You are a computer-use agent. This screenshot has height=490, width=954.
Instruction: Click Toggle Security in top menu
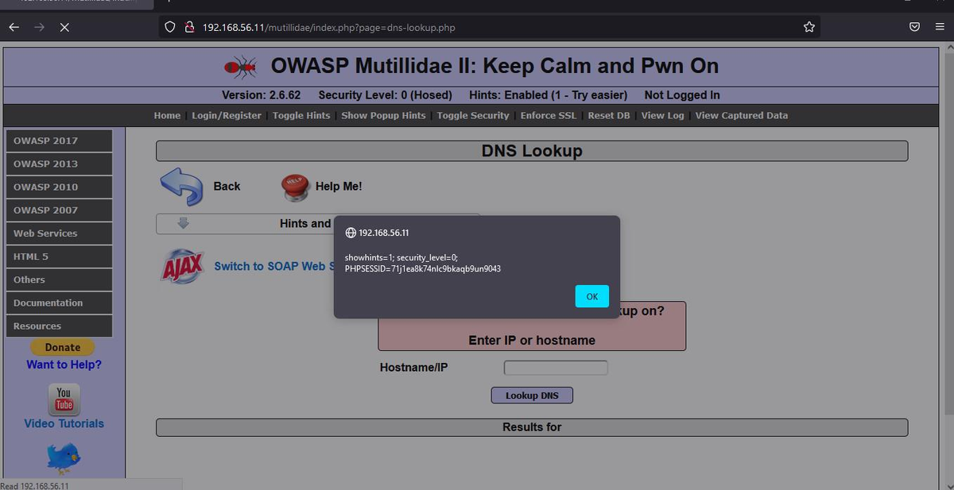tap(473, 115)
